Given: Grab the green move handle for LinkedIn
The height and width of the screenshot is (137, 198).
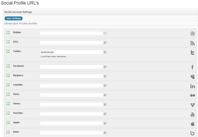Looking at the screenshot, I should (8, 85).
